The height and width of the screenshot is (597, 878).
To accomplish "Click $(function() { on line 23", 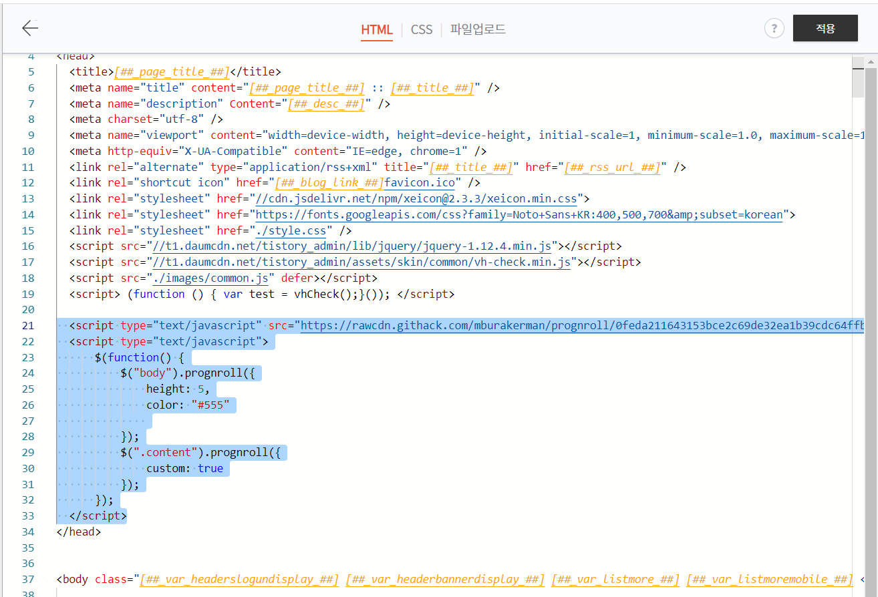I will point(140,357).
